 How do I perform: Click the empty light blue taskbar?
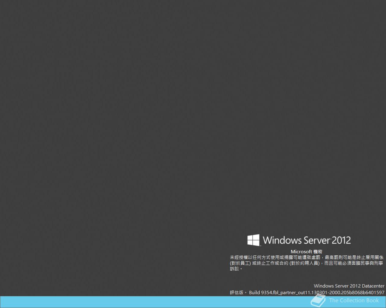click(x=193, y=302)
